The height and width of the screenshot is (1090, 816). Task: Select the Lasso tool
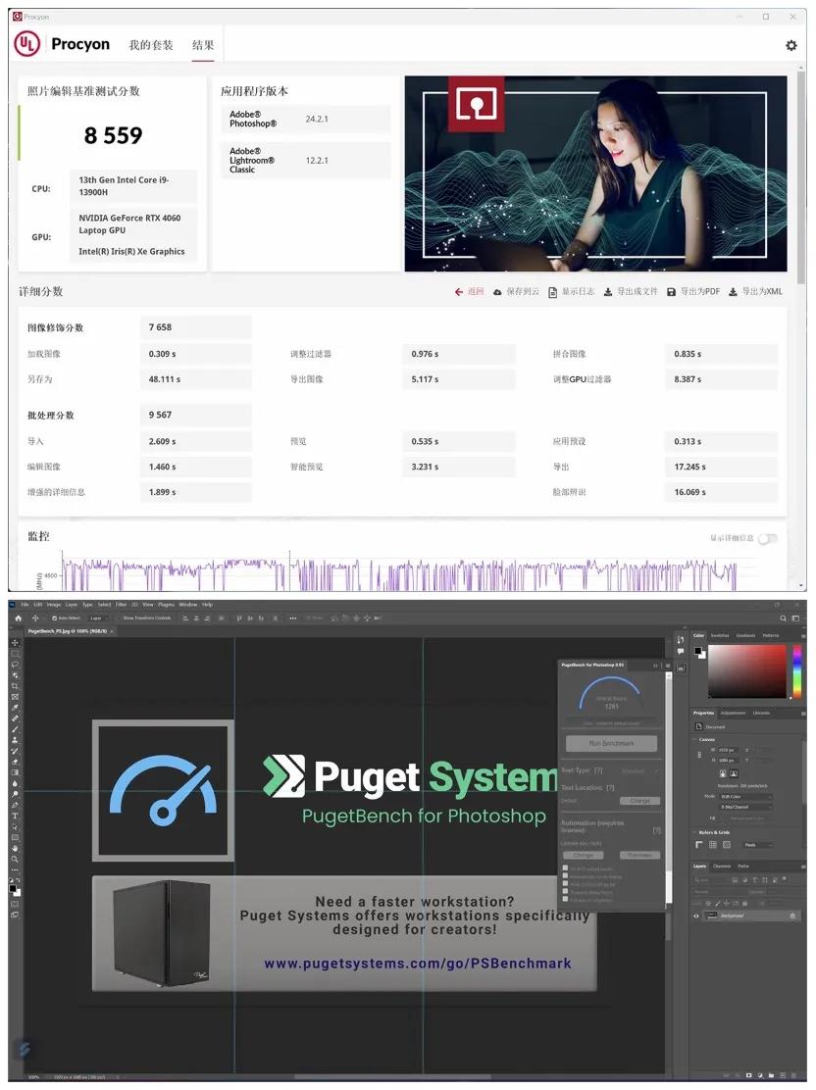click(15, 665)
